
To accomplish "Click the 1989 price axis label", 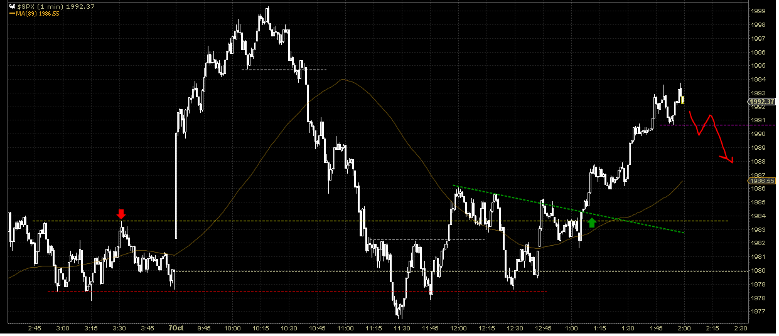I will (x=758, y=148).
